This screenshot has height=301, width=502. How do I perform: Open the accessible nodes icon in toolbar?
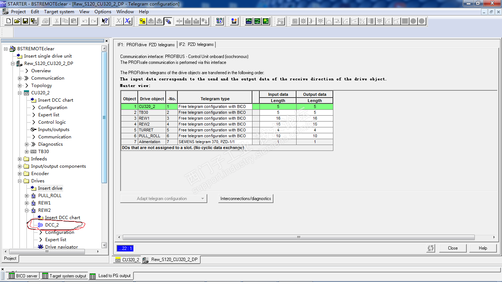pos(219,21)
